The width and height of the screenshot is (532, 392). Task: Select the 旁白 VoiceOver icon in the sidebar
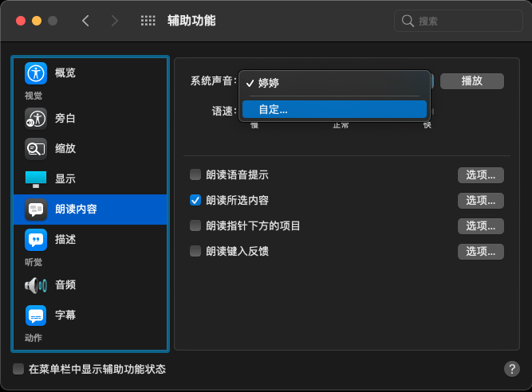click(x=36, y=119)
